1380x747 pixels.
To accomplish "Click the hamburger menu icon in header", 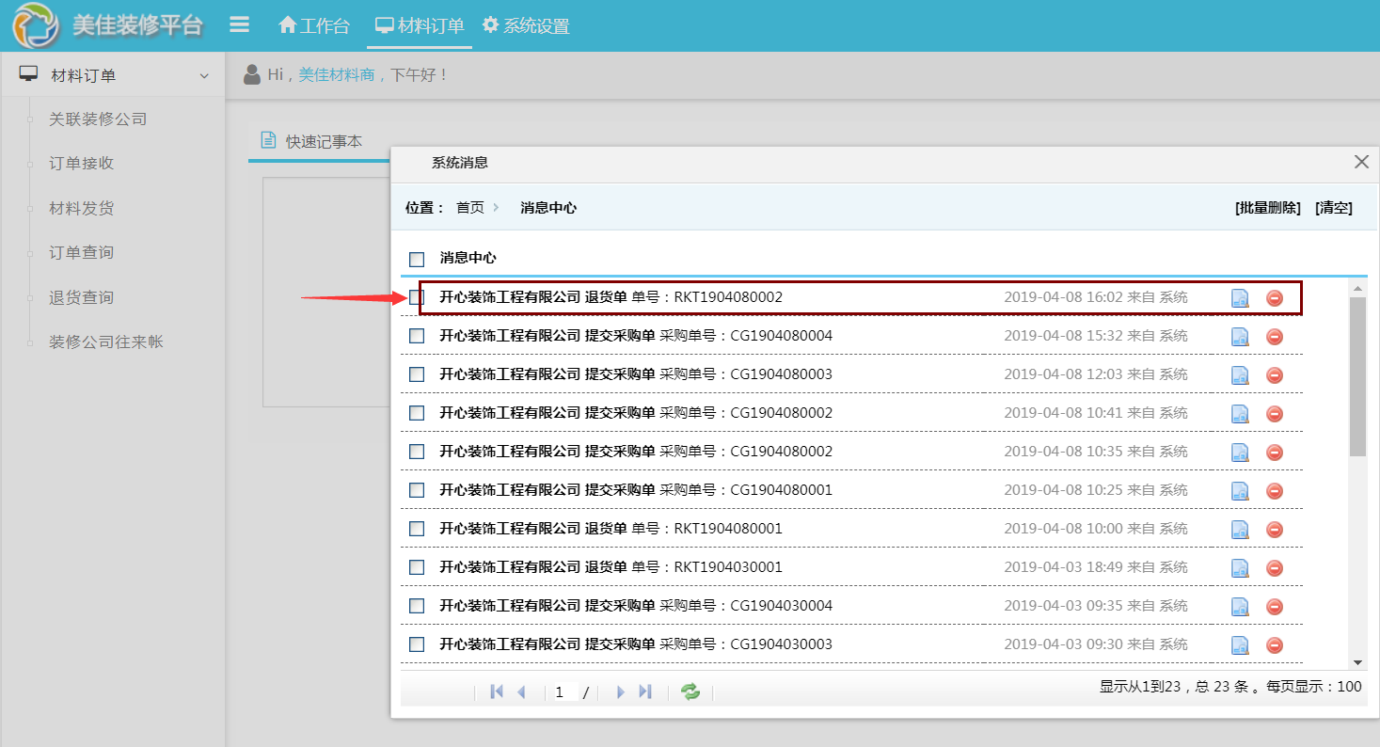I will point(240,25).
